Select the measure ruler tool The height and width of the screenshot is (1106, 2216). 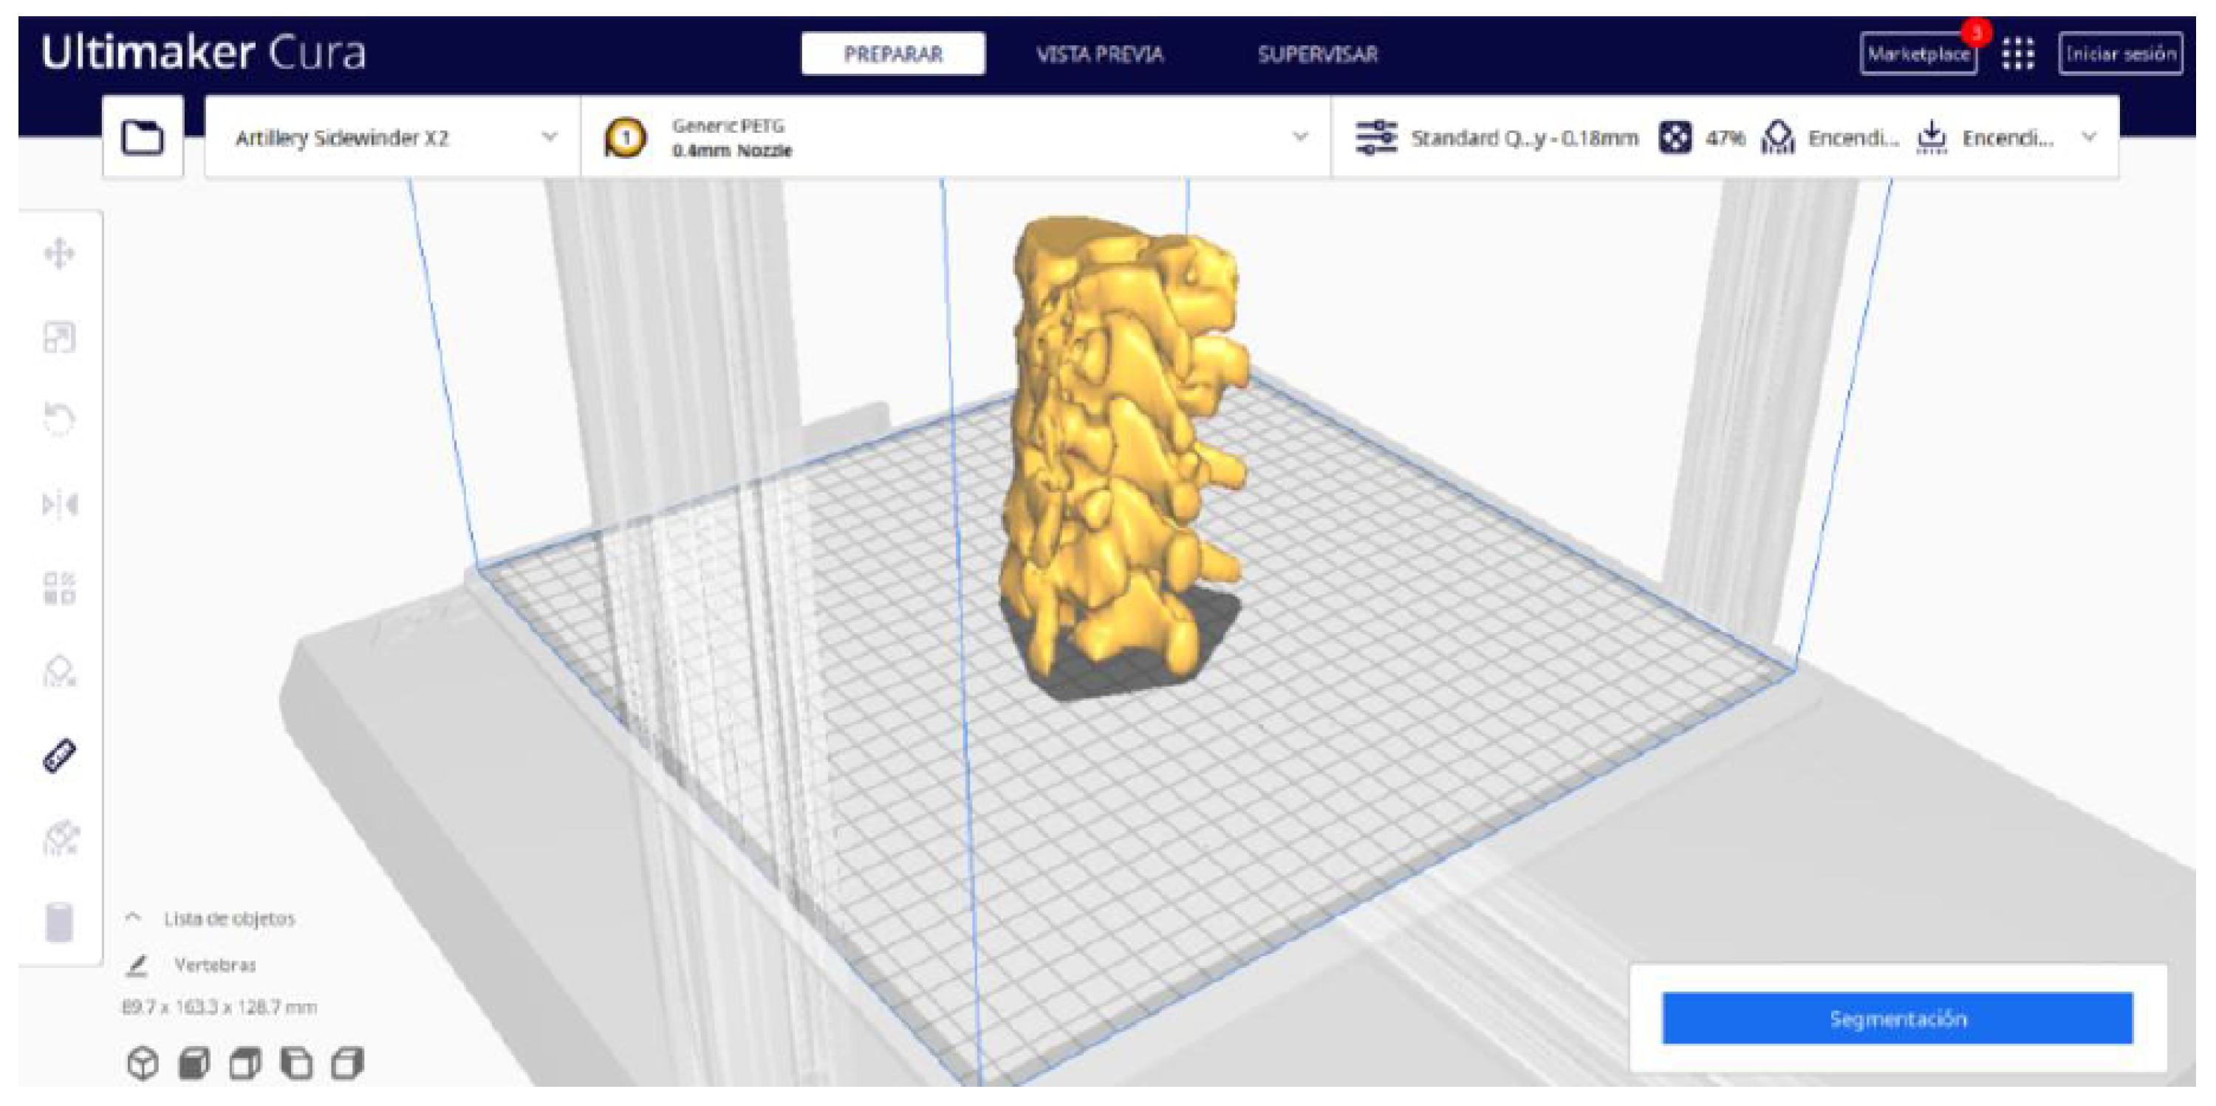click(x=59, y=756)
